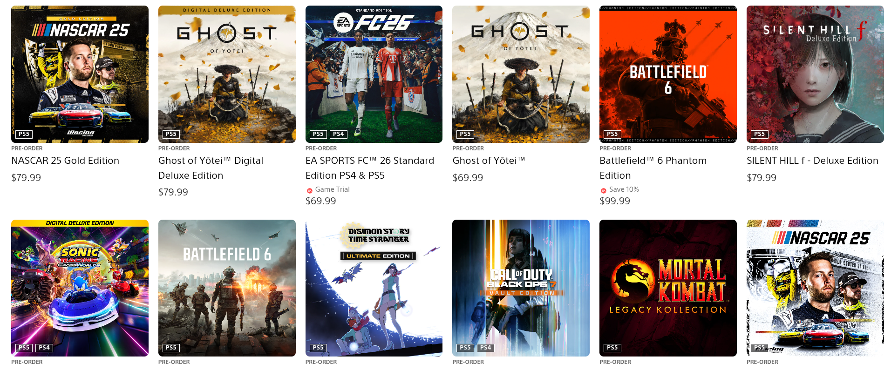891x370 pixels.
Task: Open the Mortal Kombat Legacy Kollection cover
Action: coord(668,288)
